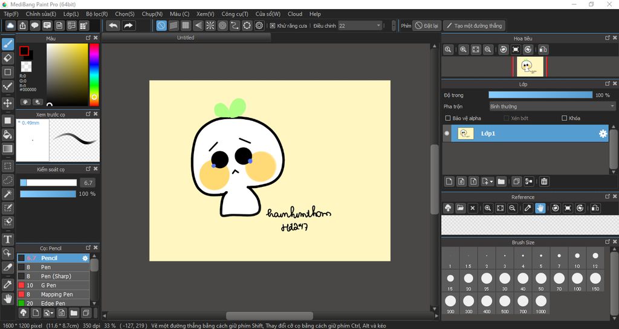Select the Brush tool in left toolbar

click(x=7, y=44)
